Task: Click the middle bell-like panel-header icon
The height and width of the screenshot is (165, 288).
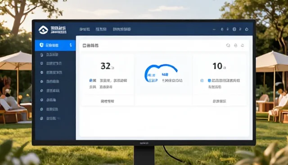Action: pyautogui.click(x=235, y=45)
